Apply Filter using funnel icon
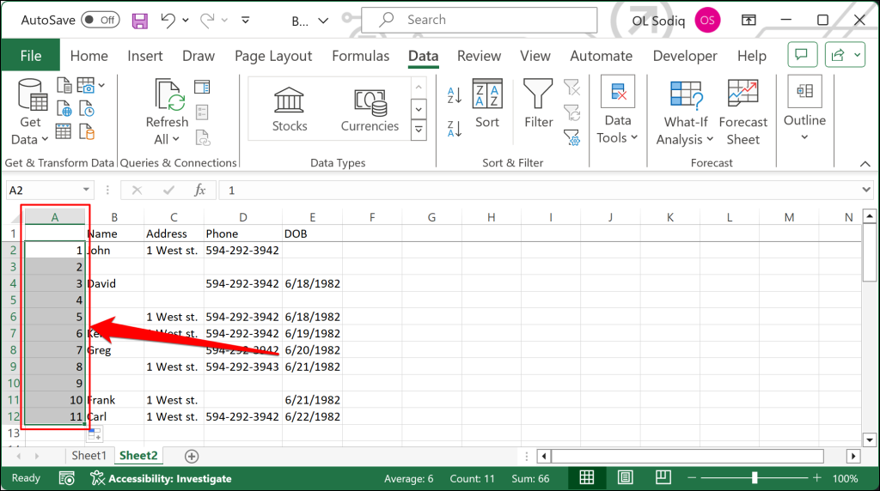 539,105
